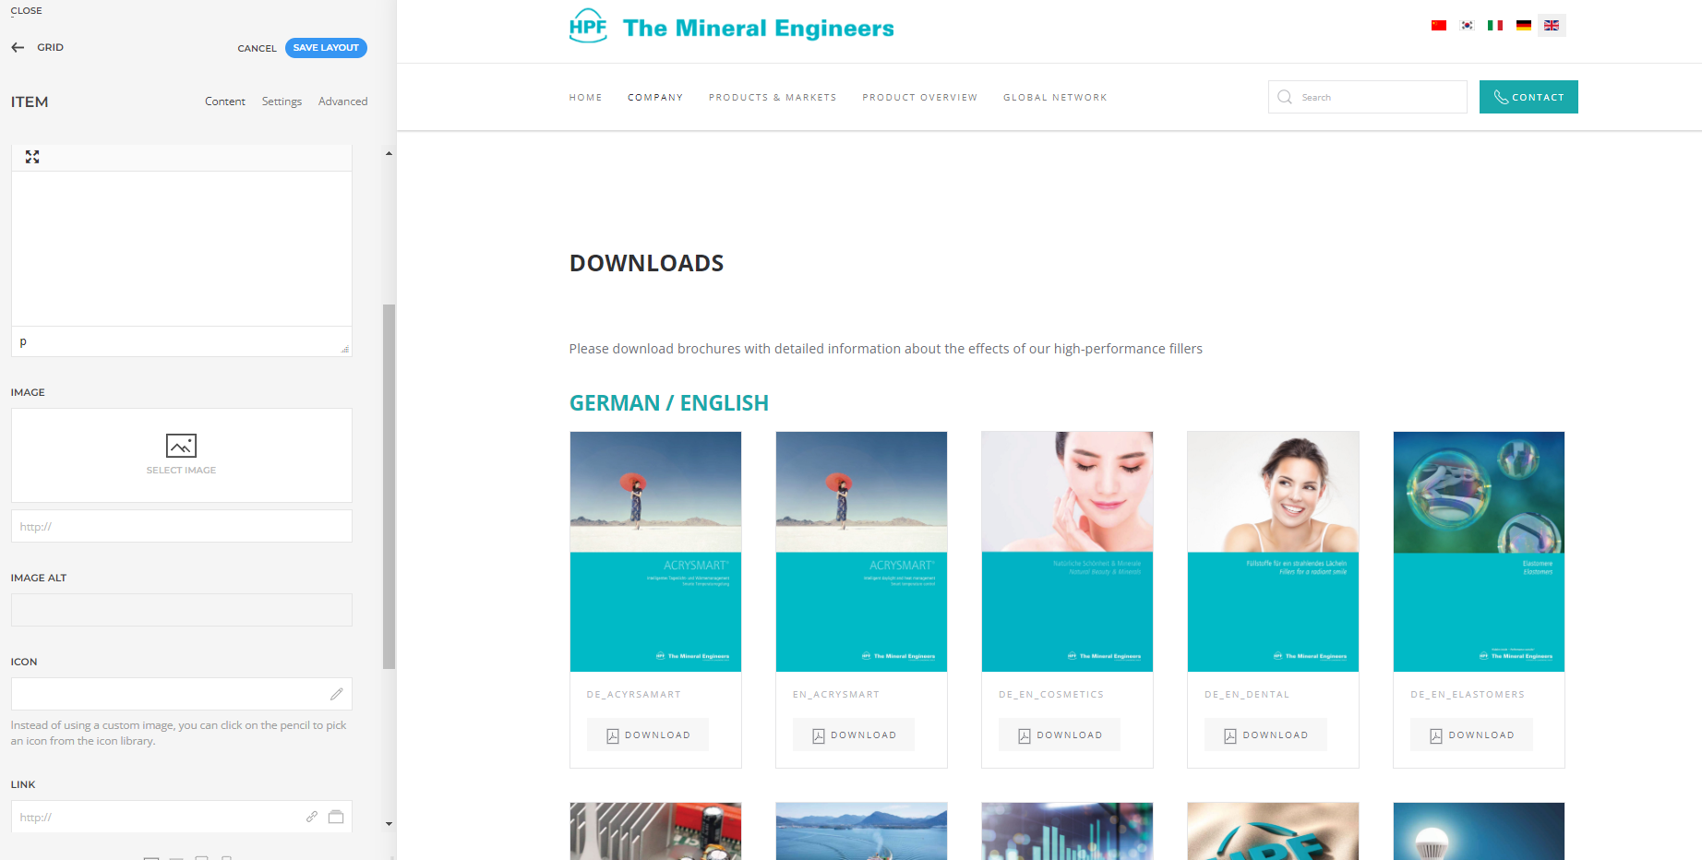Open the cosmetics brochure cover thumbnail
This screenshot has width=1702, height=860.
[1067, 552]
